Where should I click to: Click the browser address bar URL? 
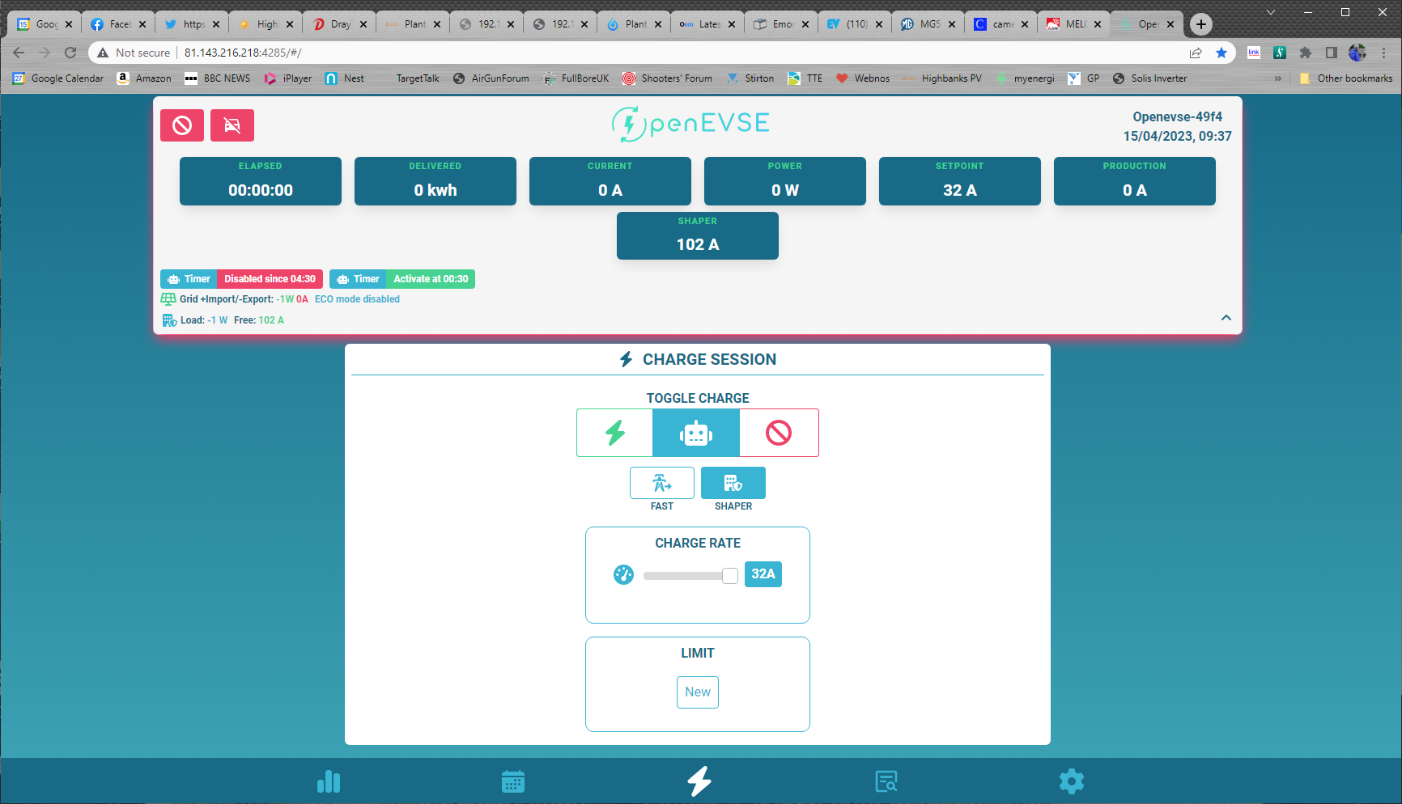click(x=243, y=53)
